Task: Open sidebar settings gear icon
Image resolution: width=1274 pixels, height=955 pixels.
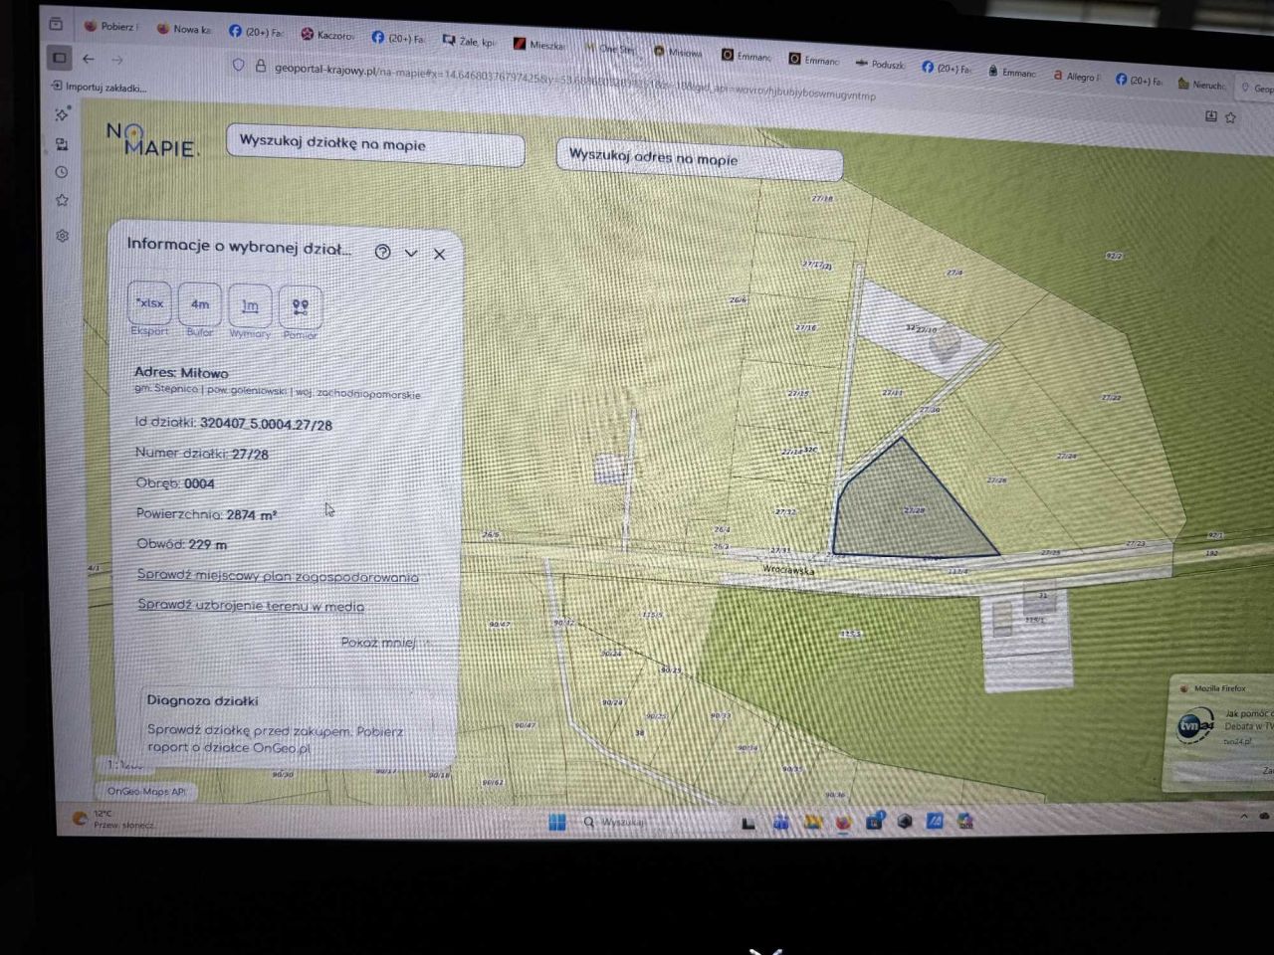Action: click(63, 236)
